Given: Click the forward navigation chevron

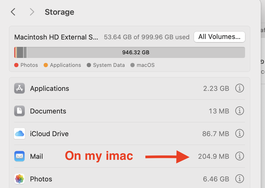Looking at the screenshot, I should pos(32,12).
